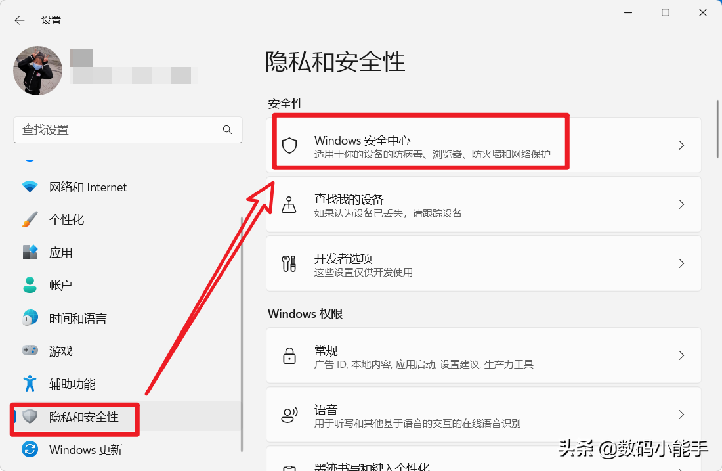Click the main page scrollbar thumb
This screenshot has height=471, width=722.
(x=717, y=129)
